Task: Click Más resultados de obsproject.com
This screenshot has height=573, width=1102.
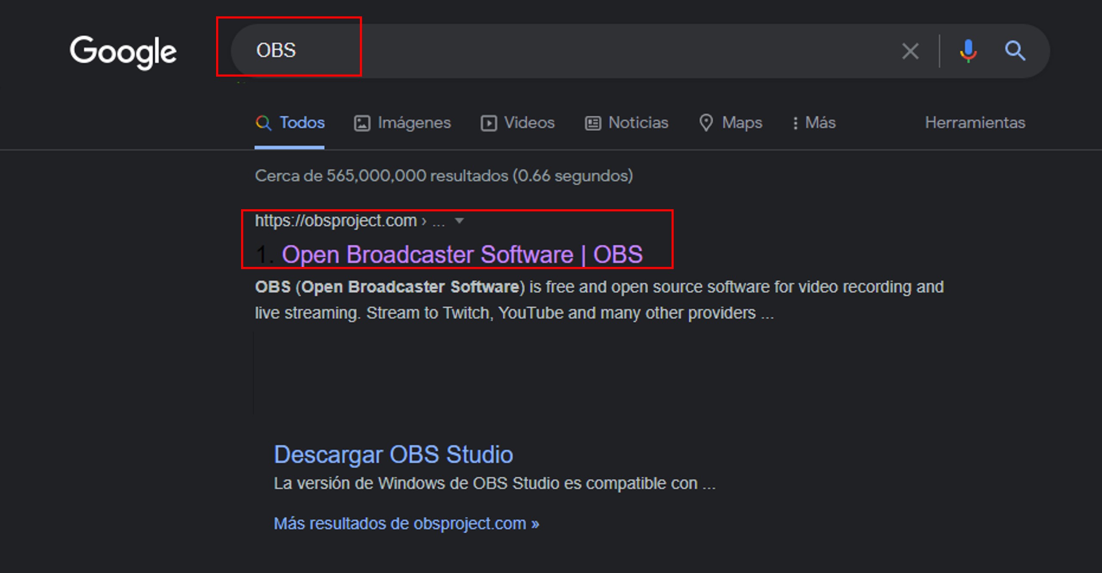Action: (406, 523)
